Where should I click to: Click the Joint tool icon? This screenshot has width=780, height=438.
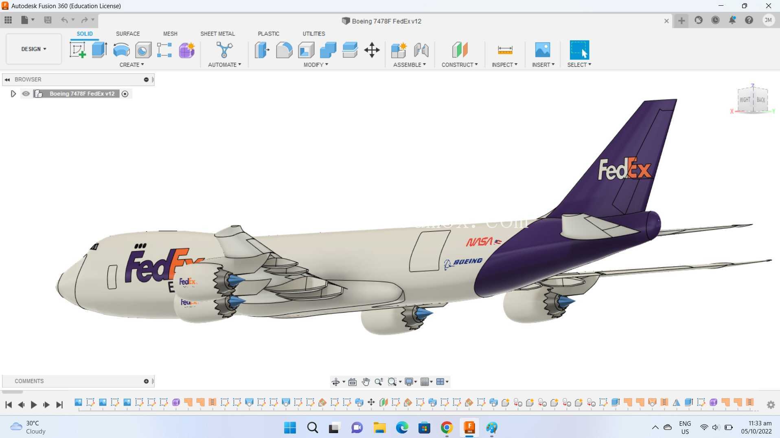(x=421, y=50)
